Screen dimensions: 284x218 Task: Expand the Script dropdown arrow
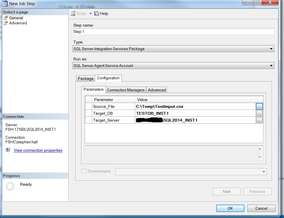90,13
